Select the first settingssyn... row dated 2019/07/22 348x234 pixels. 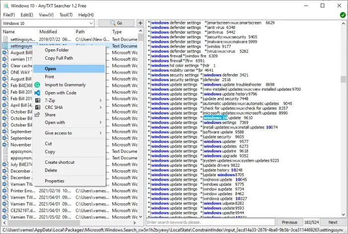pyautogui.click(x=70, y=39)
